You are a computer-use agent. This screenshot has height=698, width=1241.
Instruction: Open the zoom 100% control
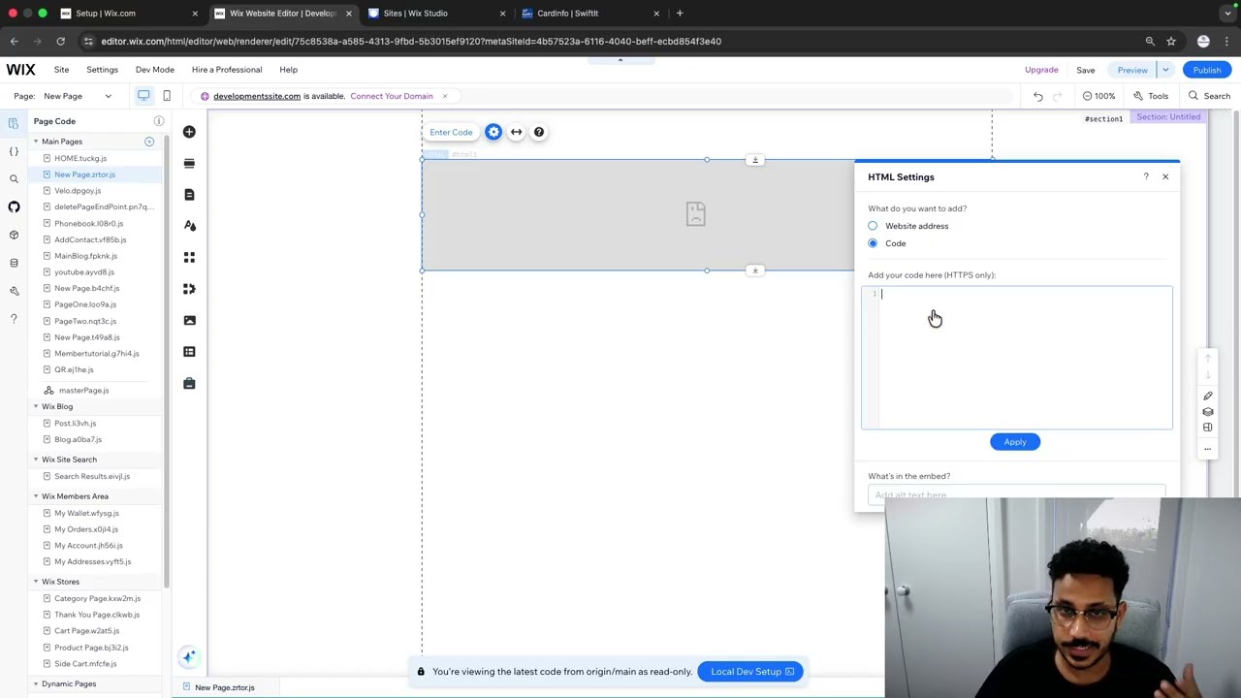1098,96
